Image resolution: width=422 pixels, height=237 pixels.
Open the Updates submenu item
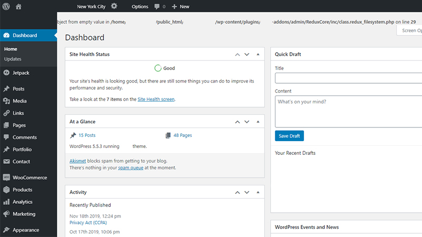[x=13, y=59]
